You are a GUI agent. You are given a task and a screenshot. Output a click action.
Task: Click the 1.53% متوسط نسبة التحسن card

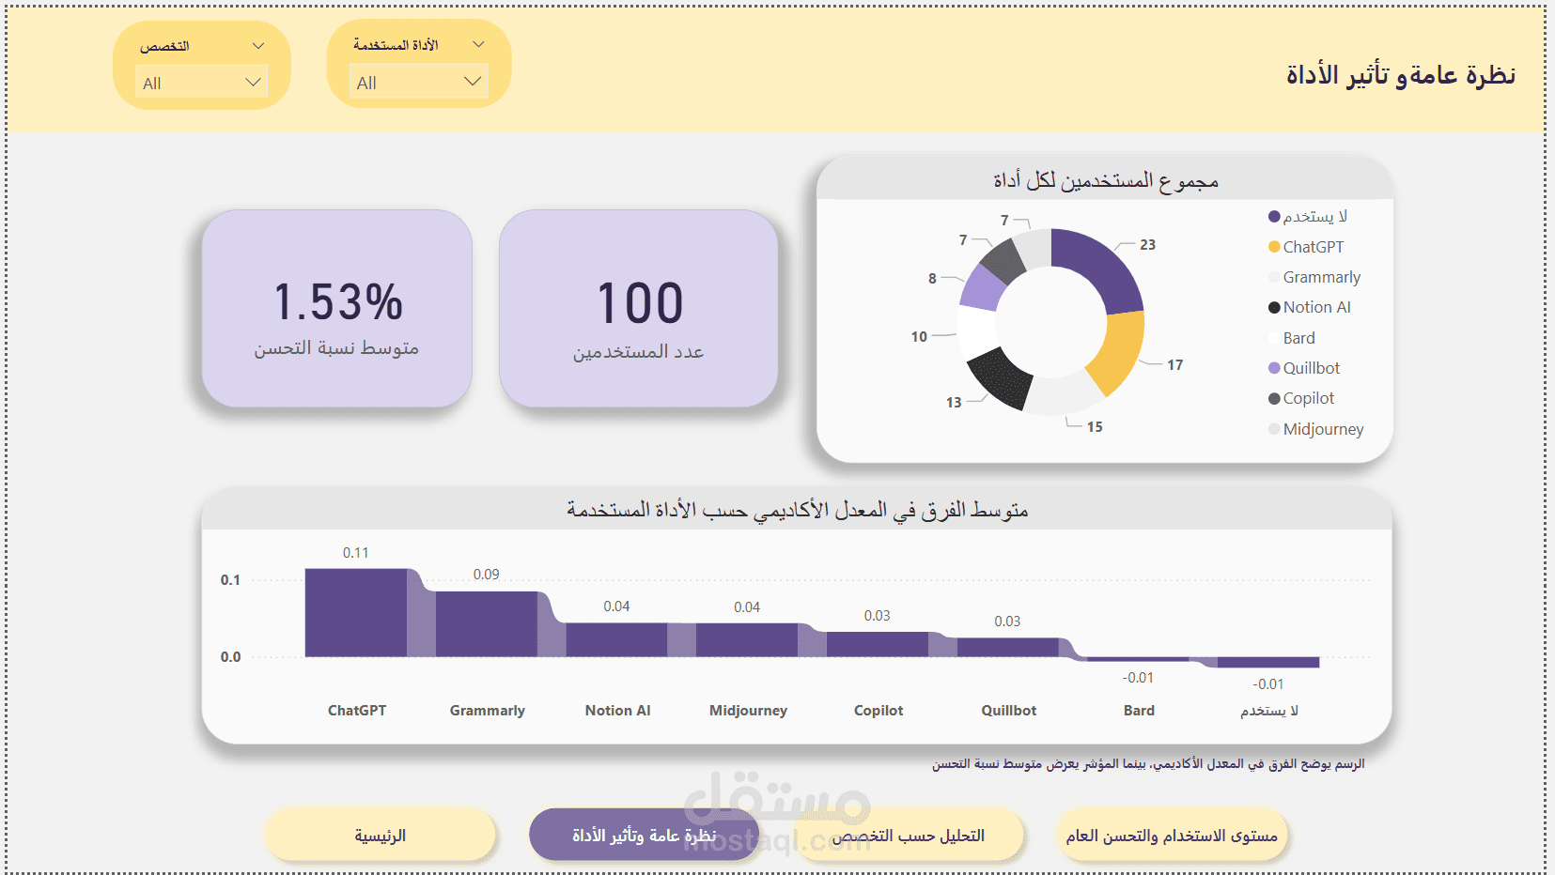[336, 309]
